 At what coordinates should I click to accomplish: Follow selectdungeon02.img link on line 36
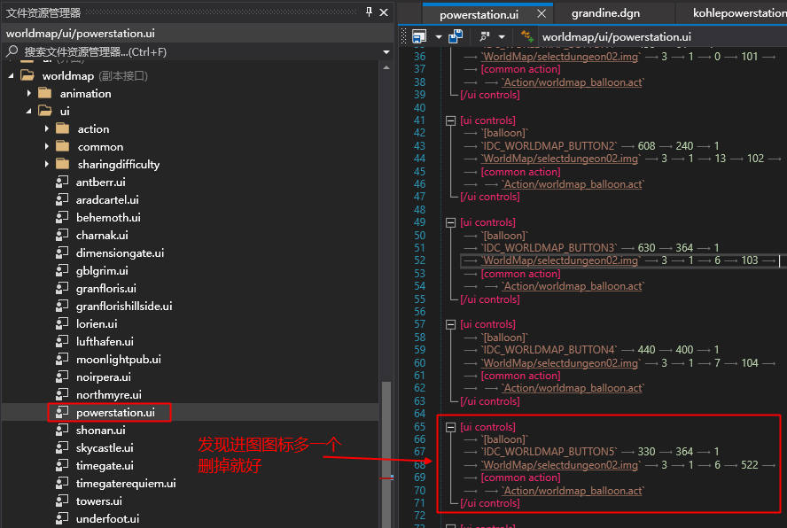[561, 56]
